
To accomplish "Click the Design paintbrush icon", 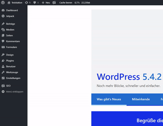I will pos(3,55).
